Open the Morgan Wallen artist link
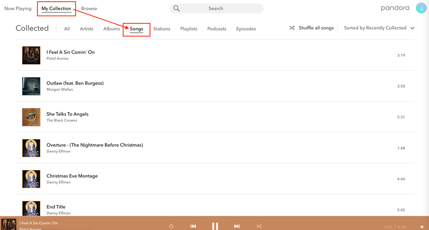 coord(60,90)
